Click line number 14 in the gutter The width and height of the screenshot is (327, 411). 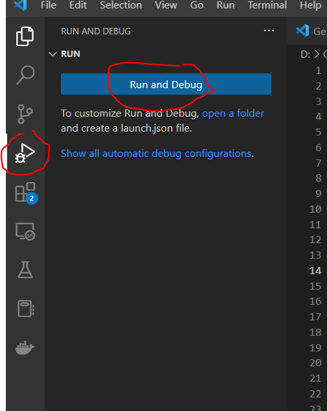click(x=315, y=270)
